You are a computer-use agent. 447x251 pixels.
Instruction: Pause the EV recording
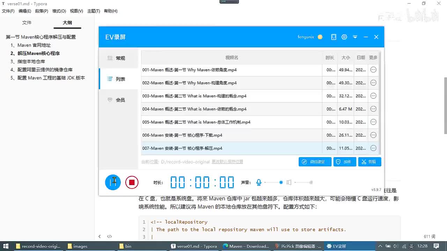(x=113, y=182)
